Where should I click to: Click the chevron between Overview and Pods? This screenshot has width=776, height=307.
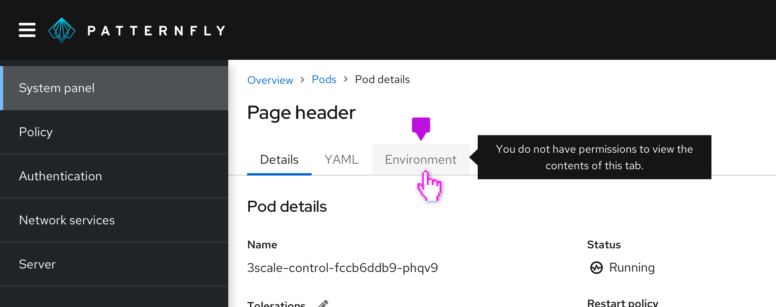pos(302,80)
